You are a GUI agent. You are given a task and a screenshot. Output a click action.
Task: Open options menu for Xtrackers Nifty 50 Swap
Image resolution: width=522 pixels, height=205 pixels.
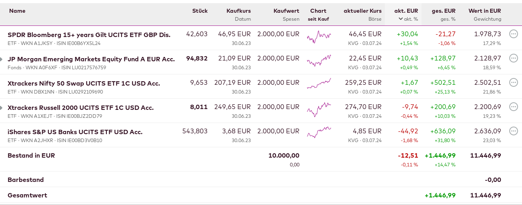tap(514, 83)
